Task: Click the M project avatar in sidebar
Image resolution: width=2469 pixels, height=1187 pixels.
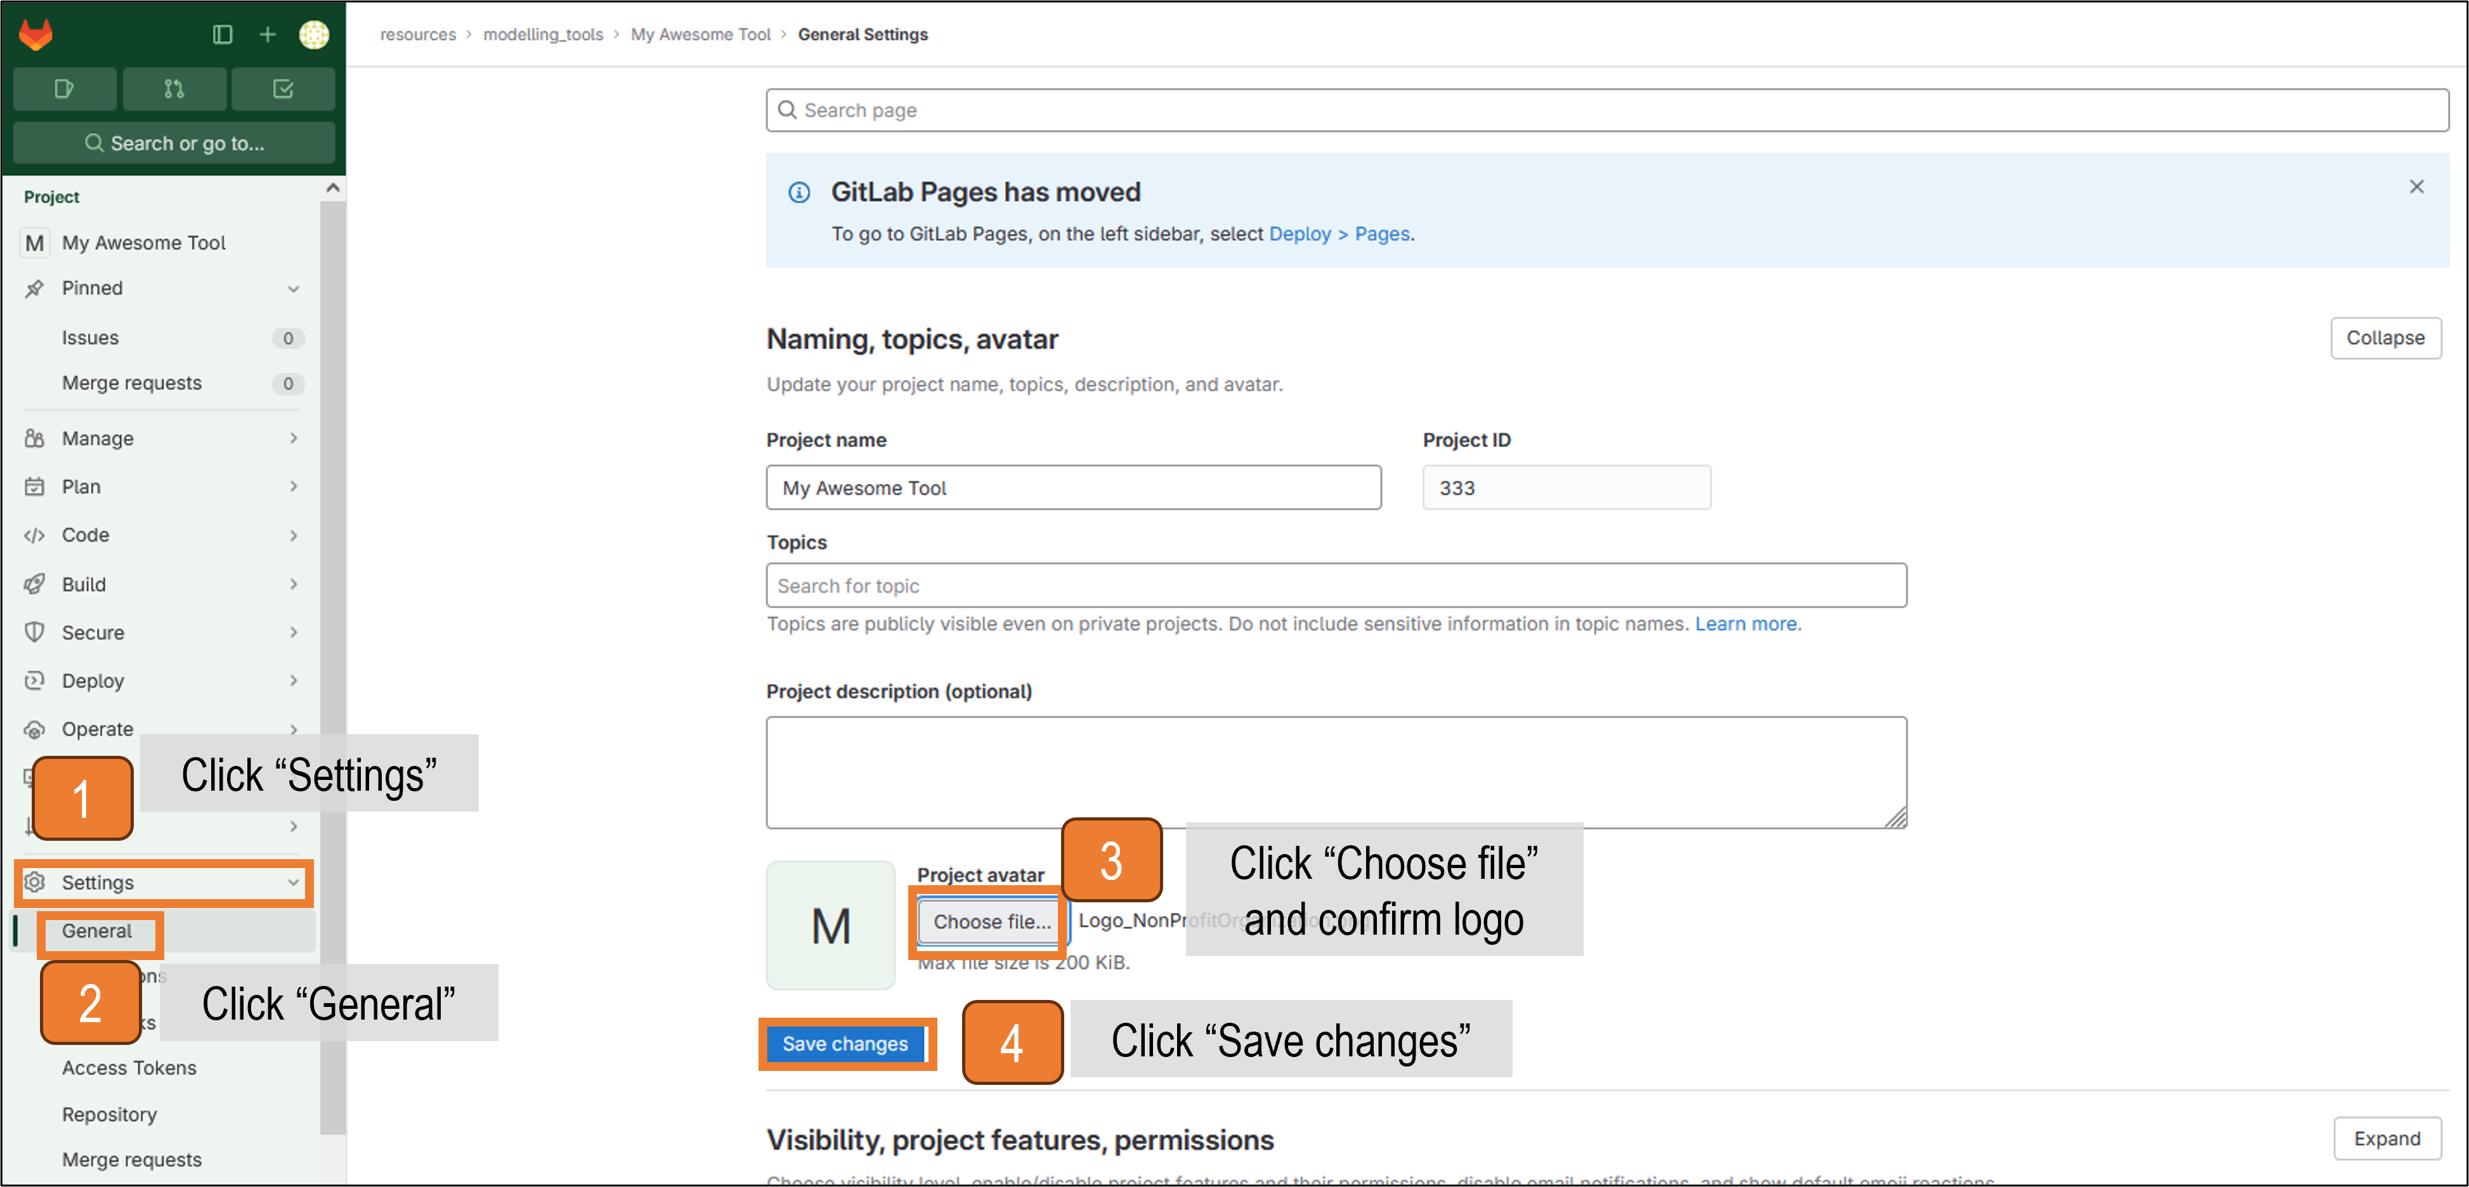Action: tap(34, 243)
